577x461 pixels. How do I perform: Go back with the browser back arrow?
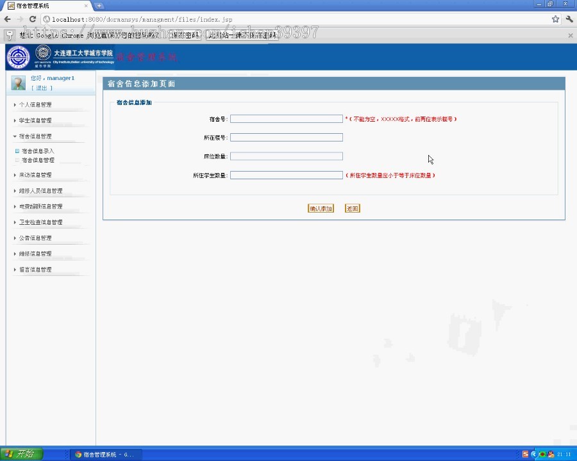7,19
